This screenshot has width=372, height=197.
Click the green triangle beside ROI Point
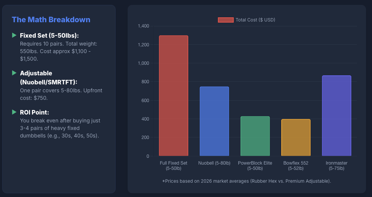click(14, 112)
